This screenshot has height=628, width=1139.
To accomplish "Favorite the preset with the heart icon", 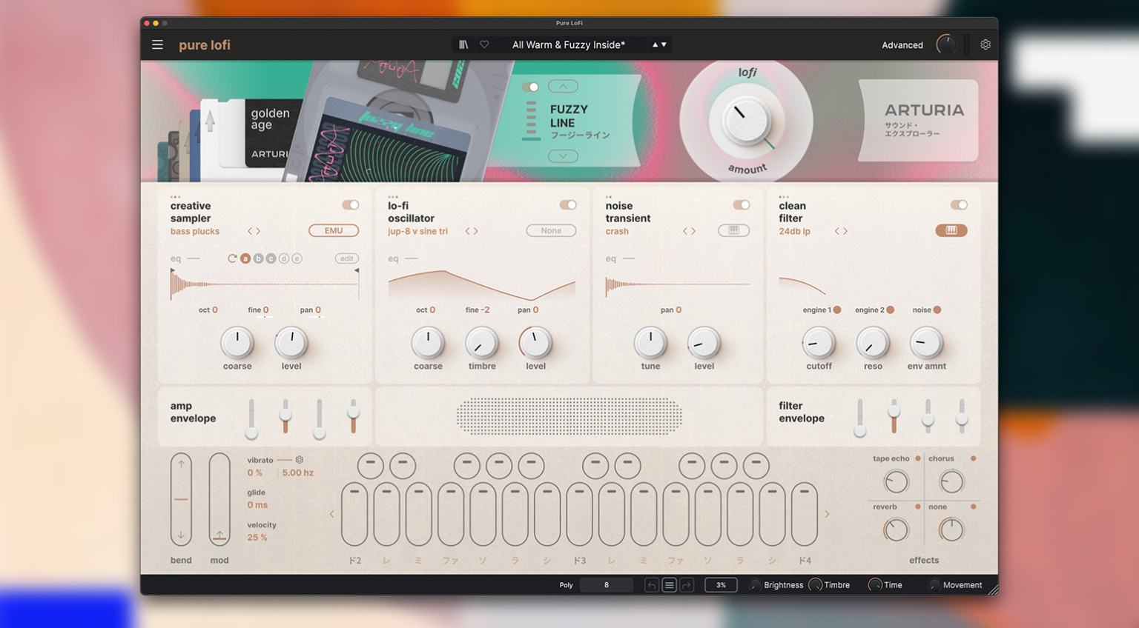I will click(484, 45).
